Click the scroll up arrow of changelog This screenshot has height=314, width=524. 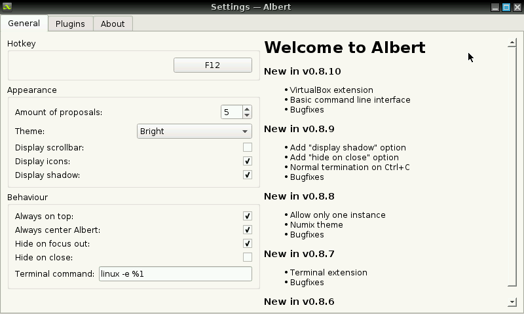(x=512, y=43)
